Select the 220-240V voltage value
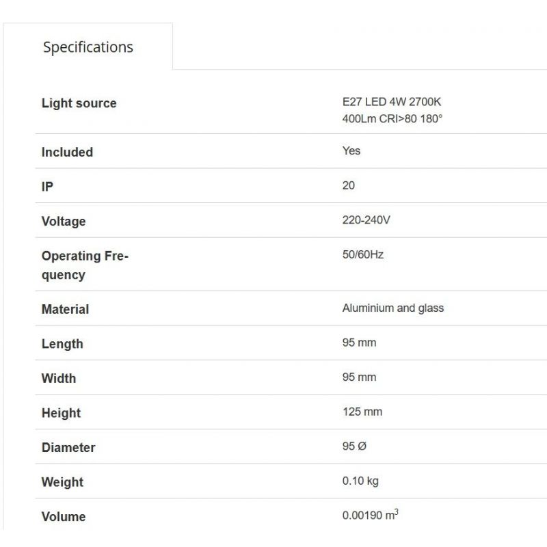Viewport: 547px width, 547px height. (x=366, y=220)
